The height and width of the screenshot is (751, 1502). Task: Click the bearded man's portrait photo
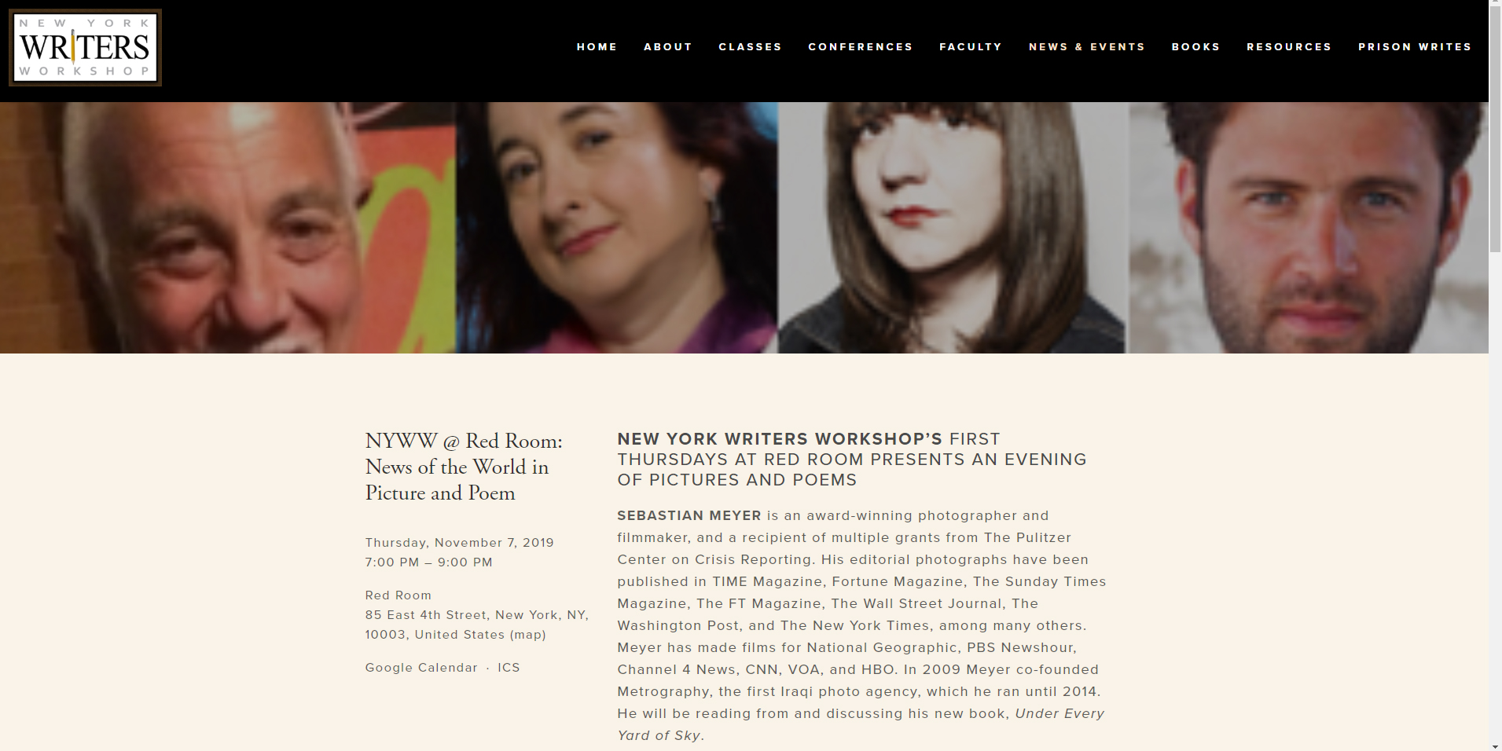point(1309,228)
